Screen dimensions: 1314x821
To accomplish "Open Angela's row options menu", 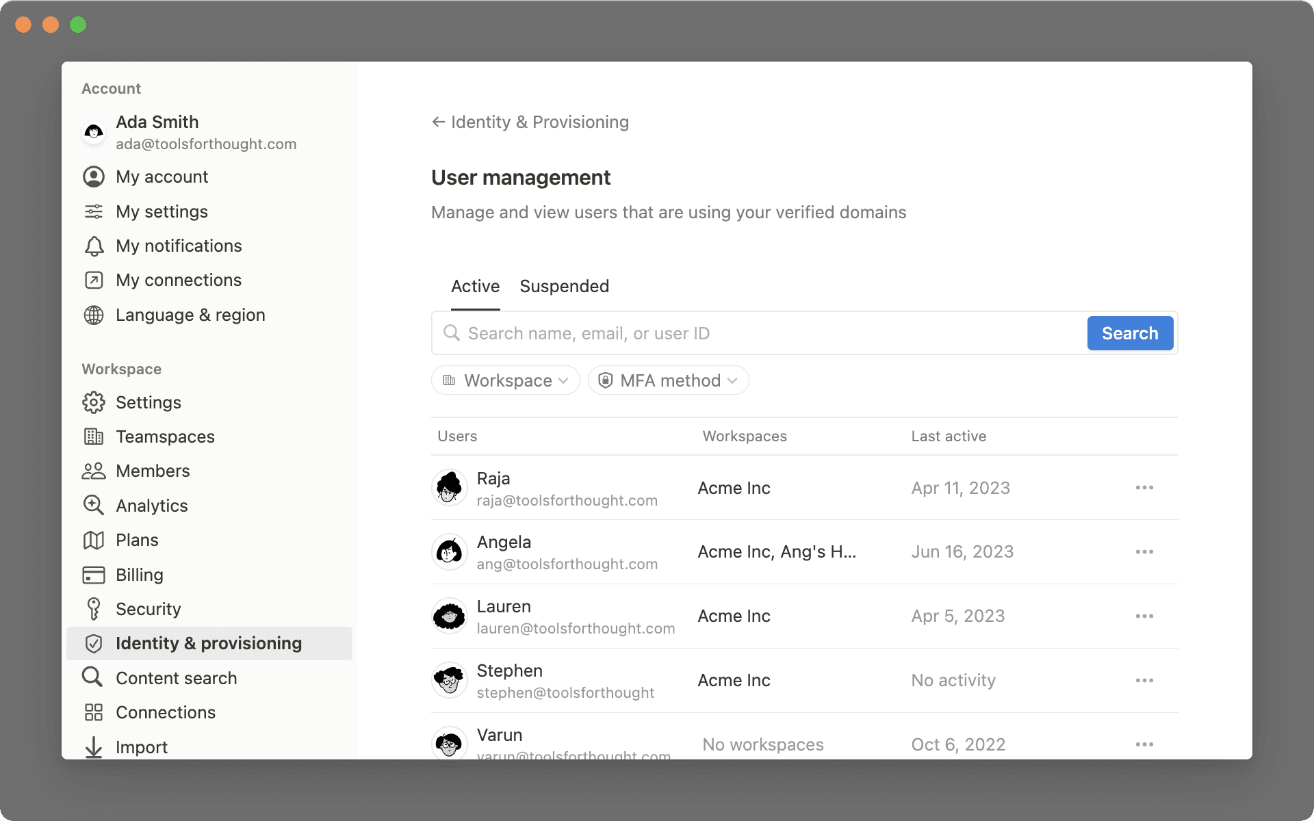I will click(1144, 551).
